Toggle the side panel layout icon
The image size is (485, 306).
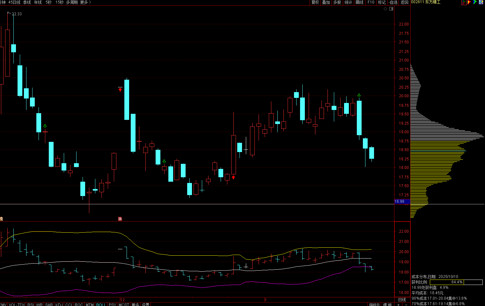[391, 9]
